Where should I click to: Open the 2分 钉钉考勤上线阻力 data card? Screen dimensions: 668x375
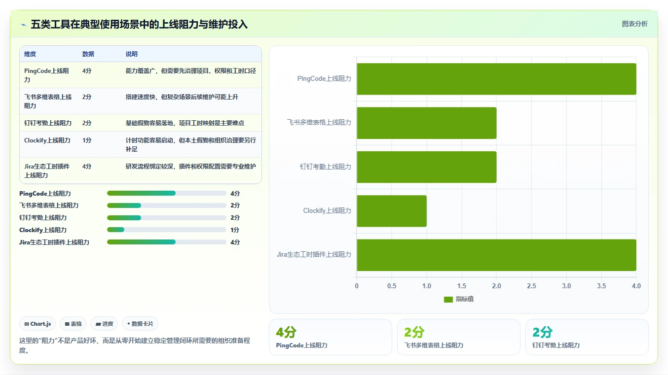(x=587, y=337)
